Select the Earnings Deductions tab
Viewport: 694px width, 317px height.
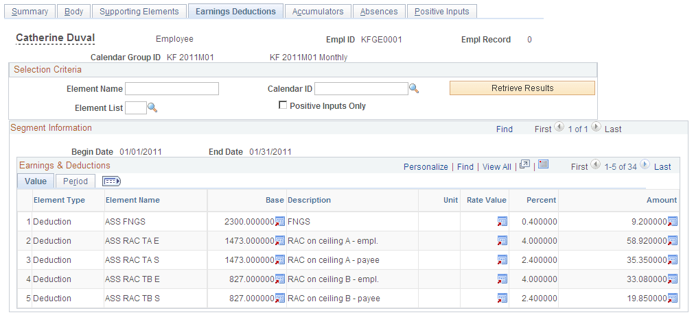(235, 12)
